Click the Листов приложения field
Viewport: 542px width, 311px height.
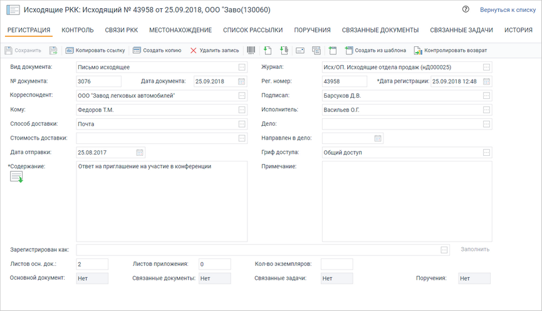click(x=215, y=264)
